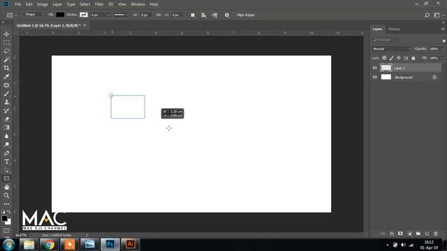The width and height of the screenshot is (447, 251).
Task: Toggle layer filtering switch on or off
Action: click(444, 41)
